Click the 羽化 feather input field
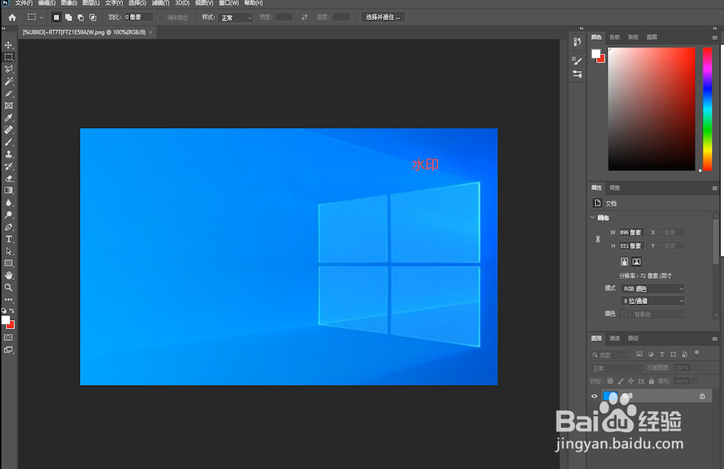This screenshot has width=724, height=469. (x=138, y=17)
